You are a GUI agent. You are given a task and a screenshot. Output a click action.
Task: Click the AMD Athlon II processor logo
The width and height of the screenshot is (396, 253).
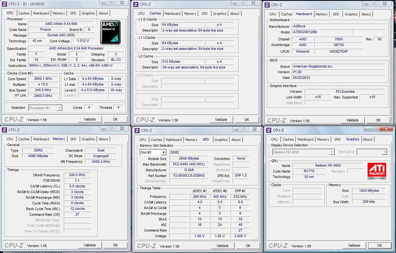[111, 32]
